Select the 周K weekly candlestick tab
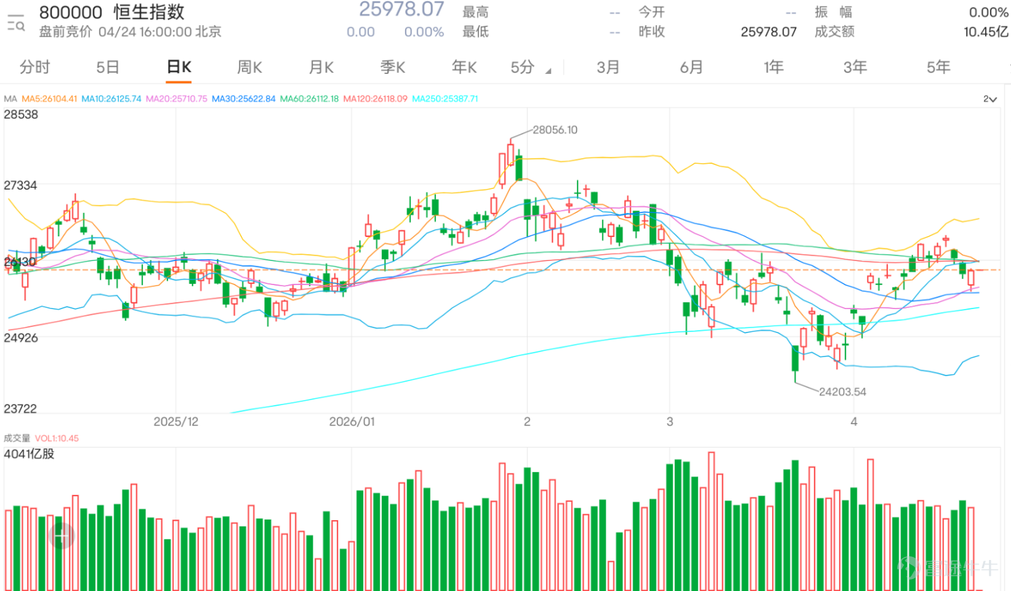 250,67
